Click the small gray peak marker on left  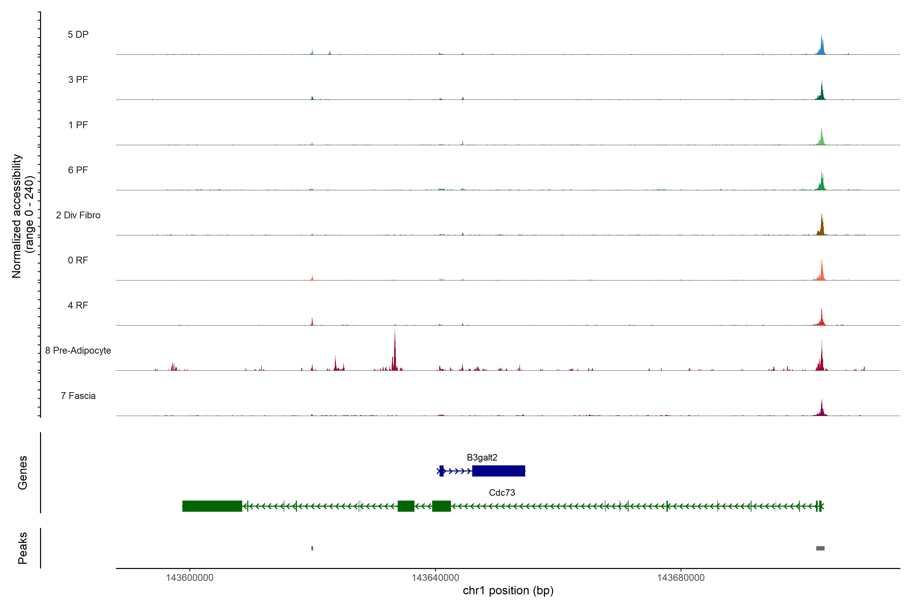[x=312, y=548]
